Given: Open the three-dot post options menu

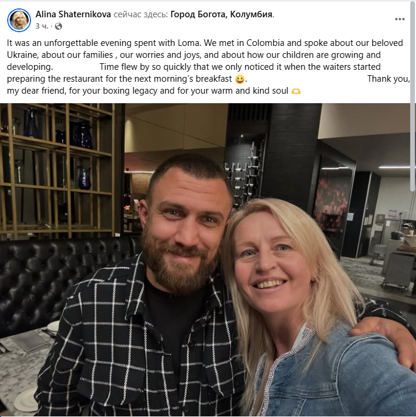Looking at the screenshot, I should pyautogui.click(x=399, y=19).
